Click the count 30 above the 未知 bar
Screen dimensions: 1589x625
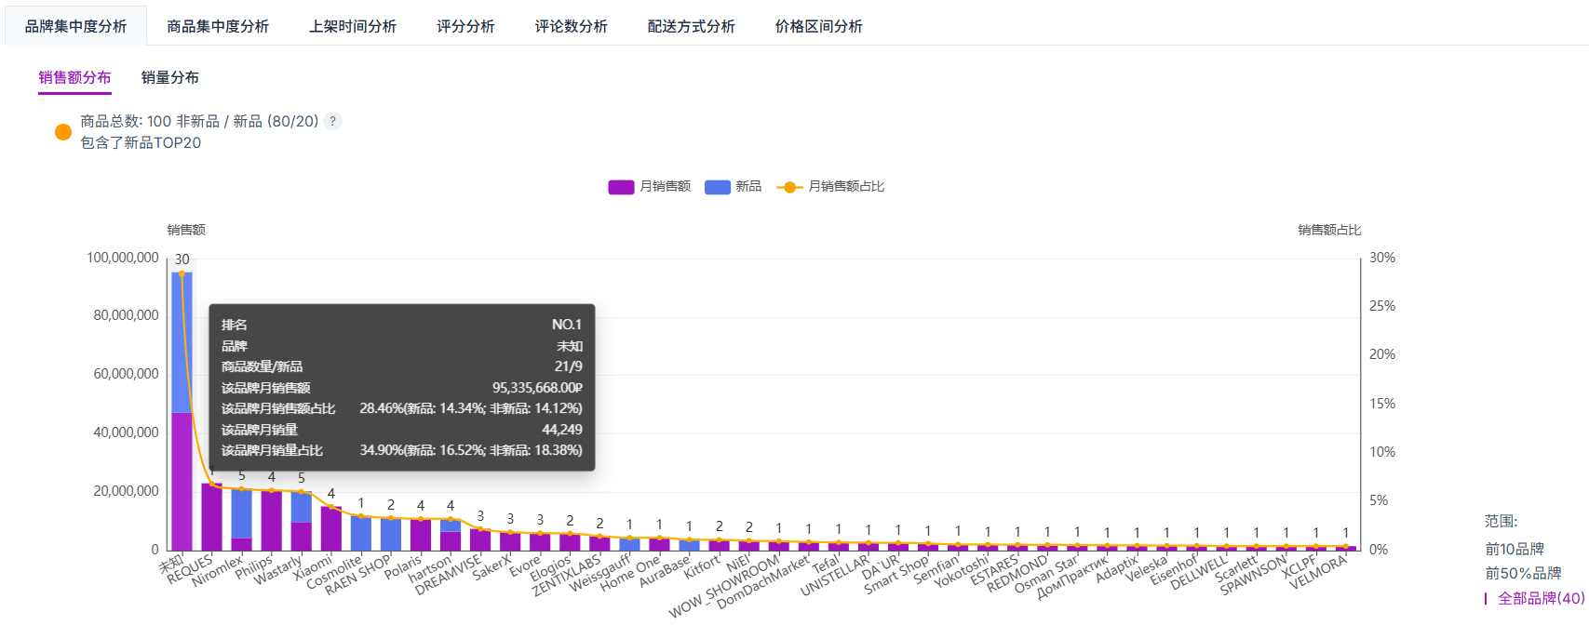click(x=182, y=259)
